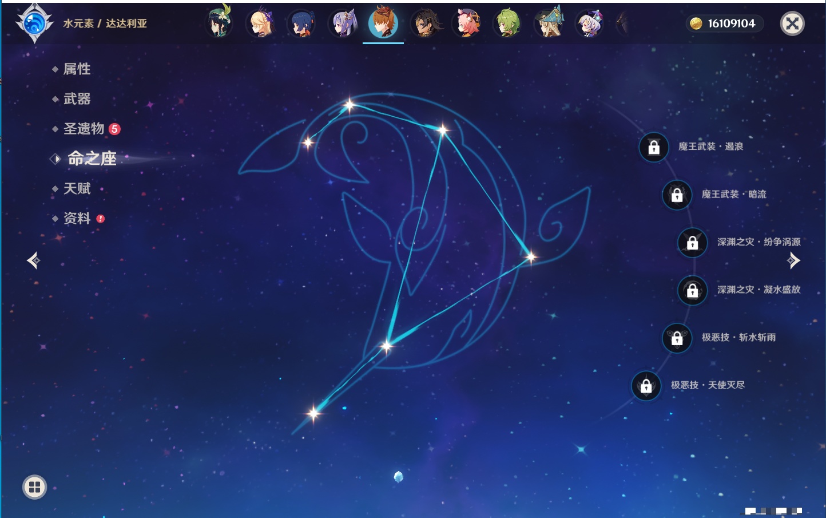Viewport: 826px width, 518px height.
Task: Go to previous character with left arrow
Action: (x=34, y=260)
